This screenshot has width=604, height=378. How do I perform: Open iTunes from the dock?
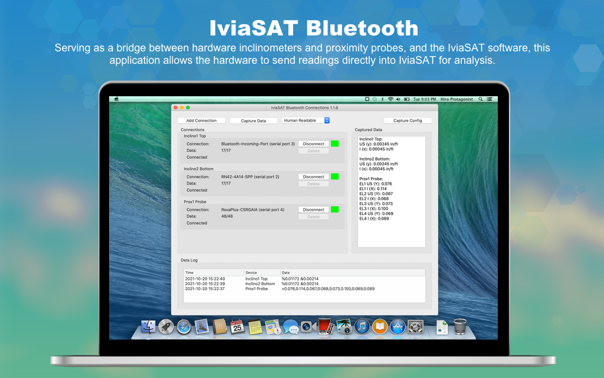click(362, 326)
